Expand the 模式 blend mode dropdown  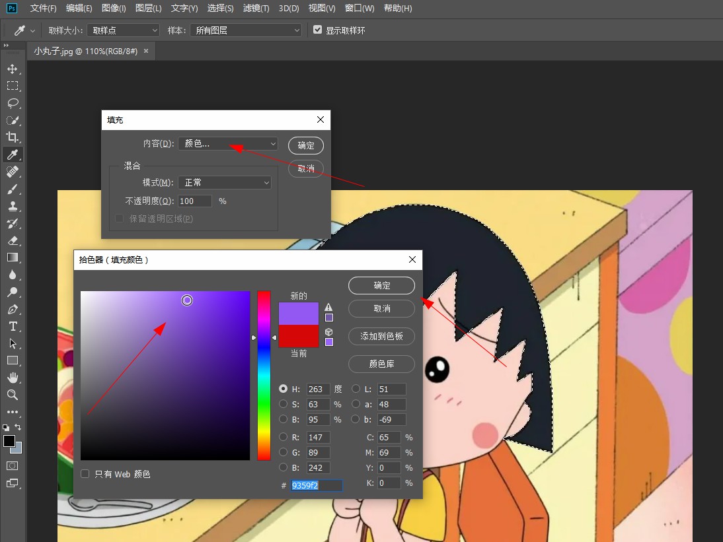click(x=225, y=182)
